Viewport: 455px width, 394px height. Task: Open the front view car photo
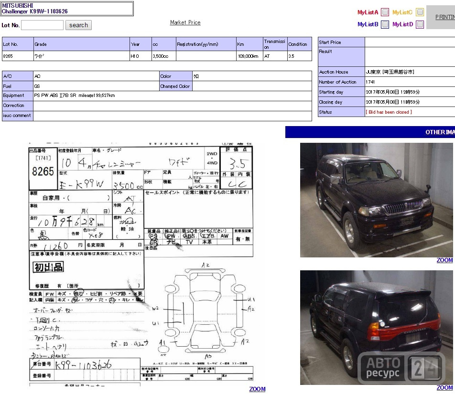(376, 200)
